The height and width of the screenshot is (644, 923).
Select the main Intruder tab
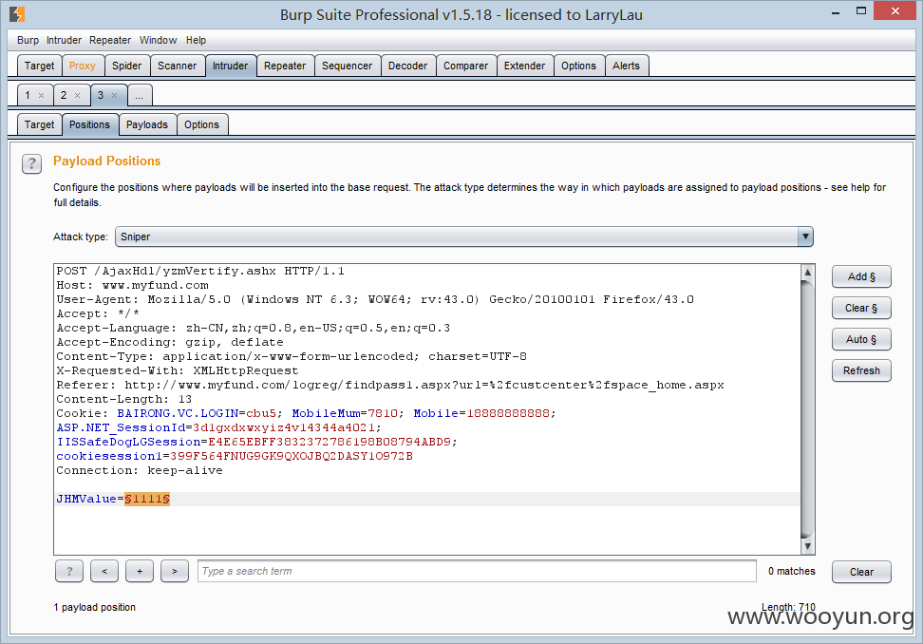230,66
